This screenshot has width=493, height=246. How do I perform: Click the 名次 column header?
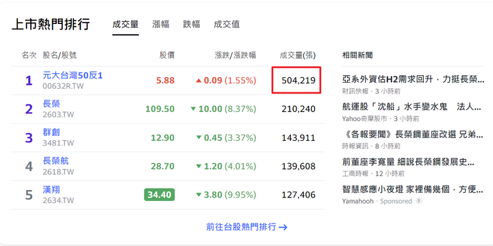coord(29,55)
